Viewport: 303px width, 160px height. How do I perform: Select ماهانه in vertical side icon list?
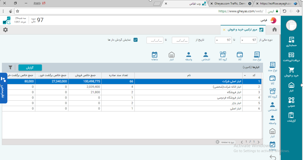click(x=272, y=146)
